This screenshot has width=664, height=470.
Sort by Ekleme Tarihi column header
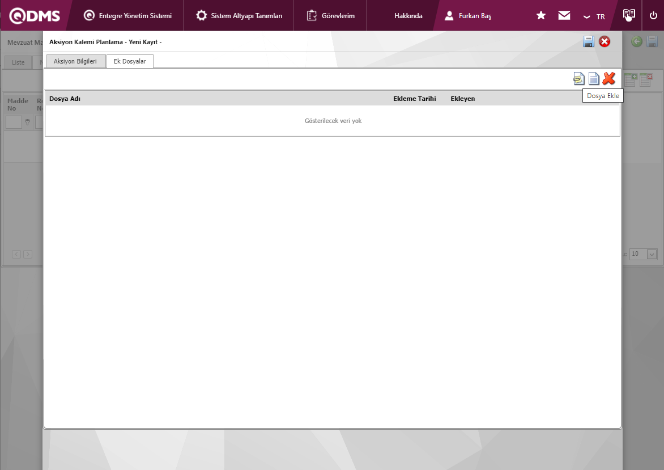coord(415,98)
